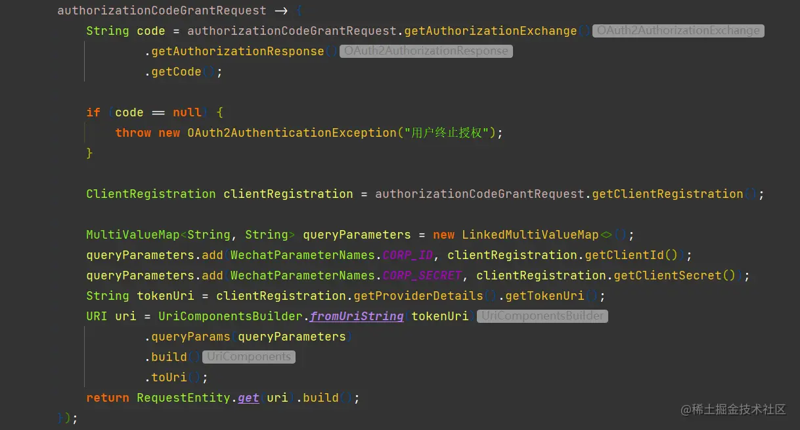Click the string "用户终止授权"
Viewport: 800px width, 430px height.
447,133
